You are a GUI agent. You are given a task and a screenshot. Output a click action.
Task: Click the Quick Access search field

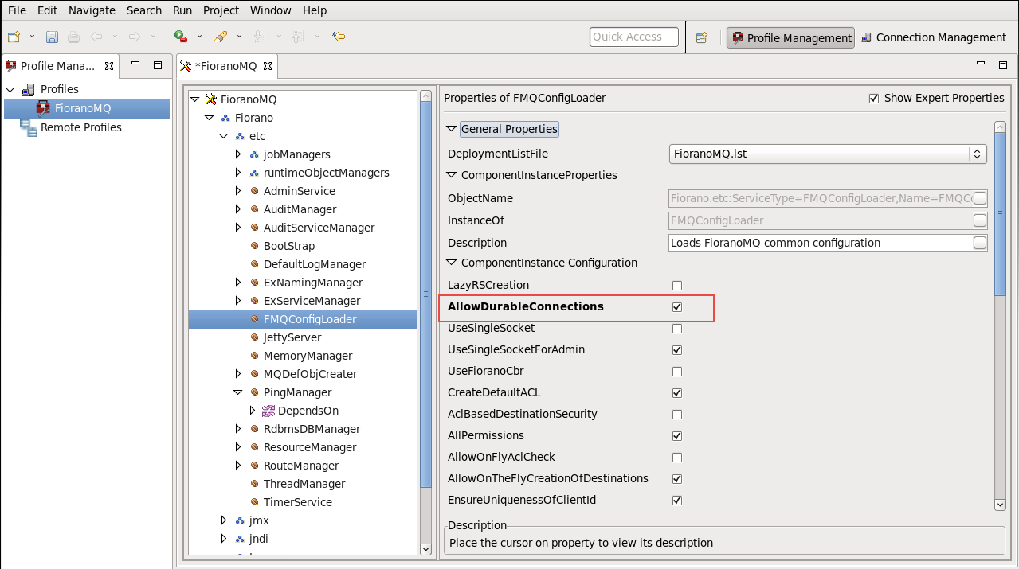(634, 37)
